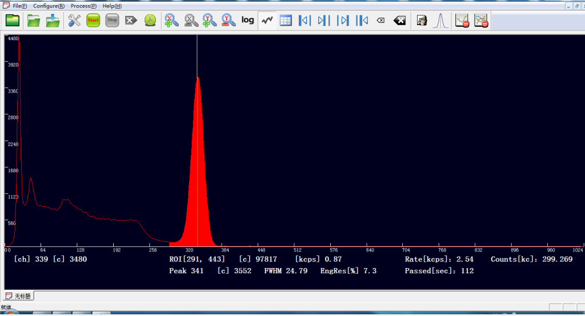Viewport: 585px width, 316px height.
Task: Click the gray Stop acquisition button
Action: coord(113,20)
